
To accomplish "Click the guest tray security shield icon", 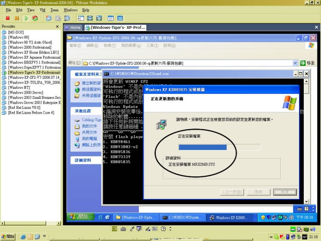I will 263,217.
